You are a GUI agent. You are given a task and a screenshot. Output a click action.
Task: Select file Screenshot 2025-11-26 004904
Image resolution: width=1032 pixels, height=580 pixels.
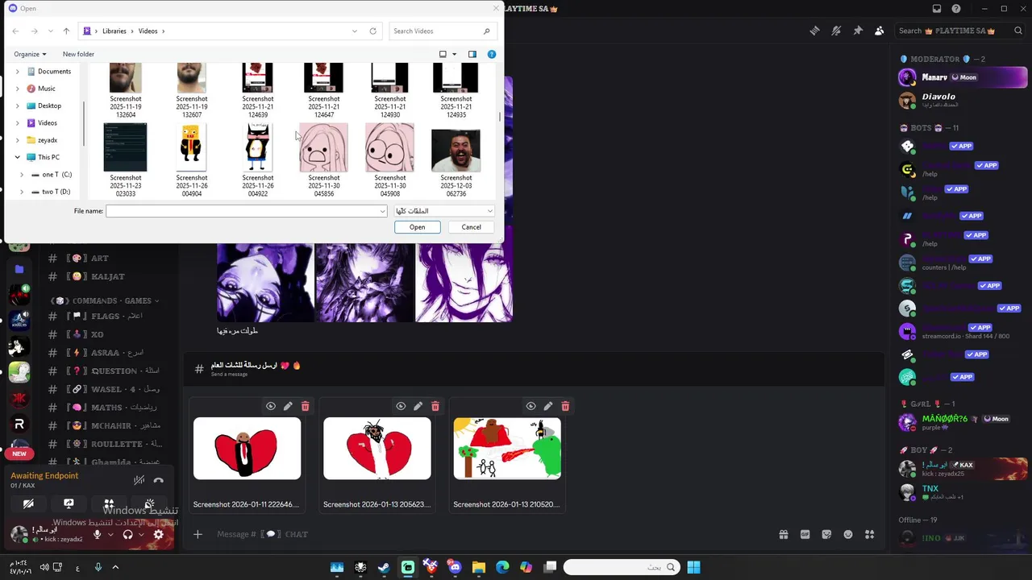(191, 162)
